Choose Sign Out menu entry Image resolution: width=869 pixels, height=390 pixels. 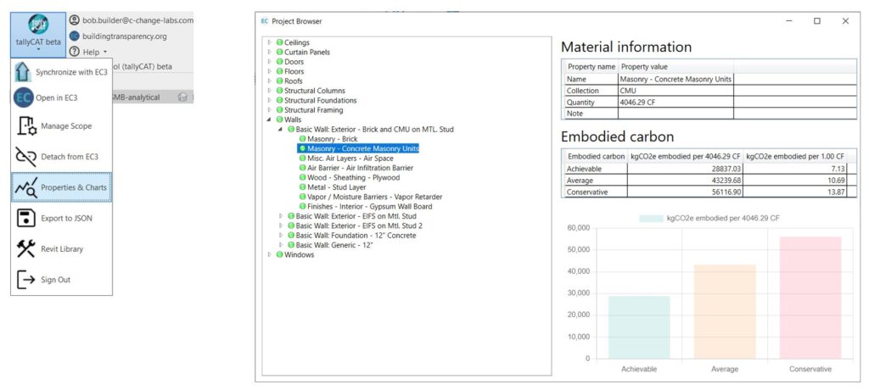[x=61, y=280]
